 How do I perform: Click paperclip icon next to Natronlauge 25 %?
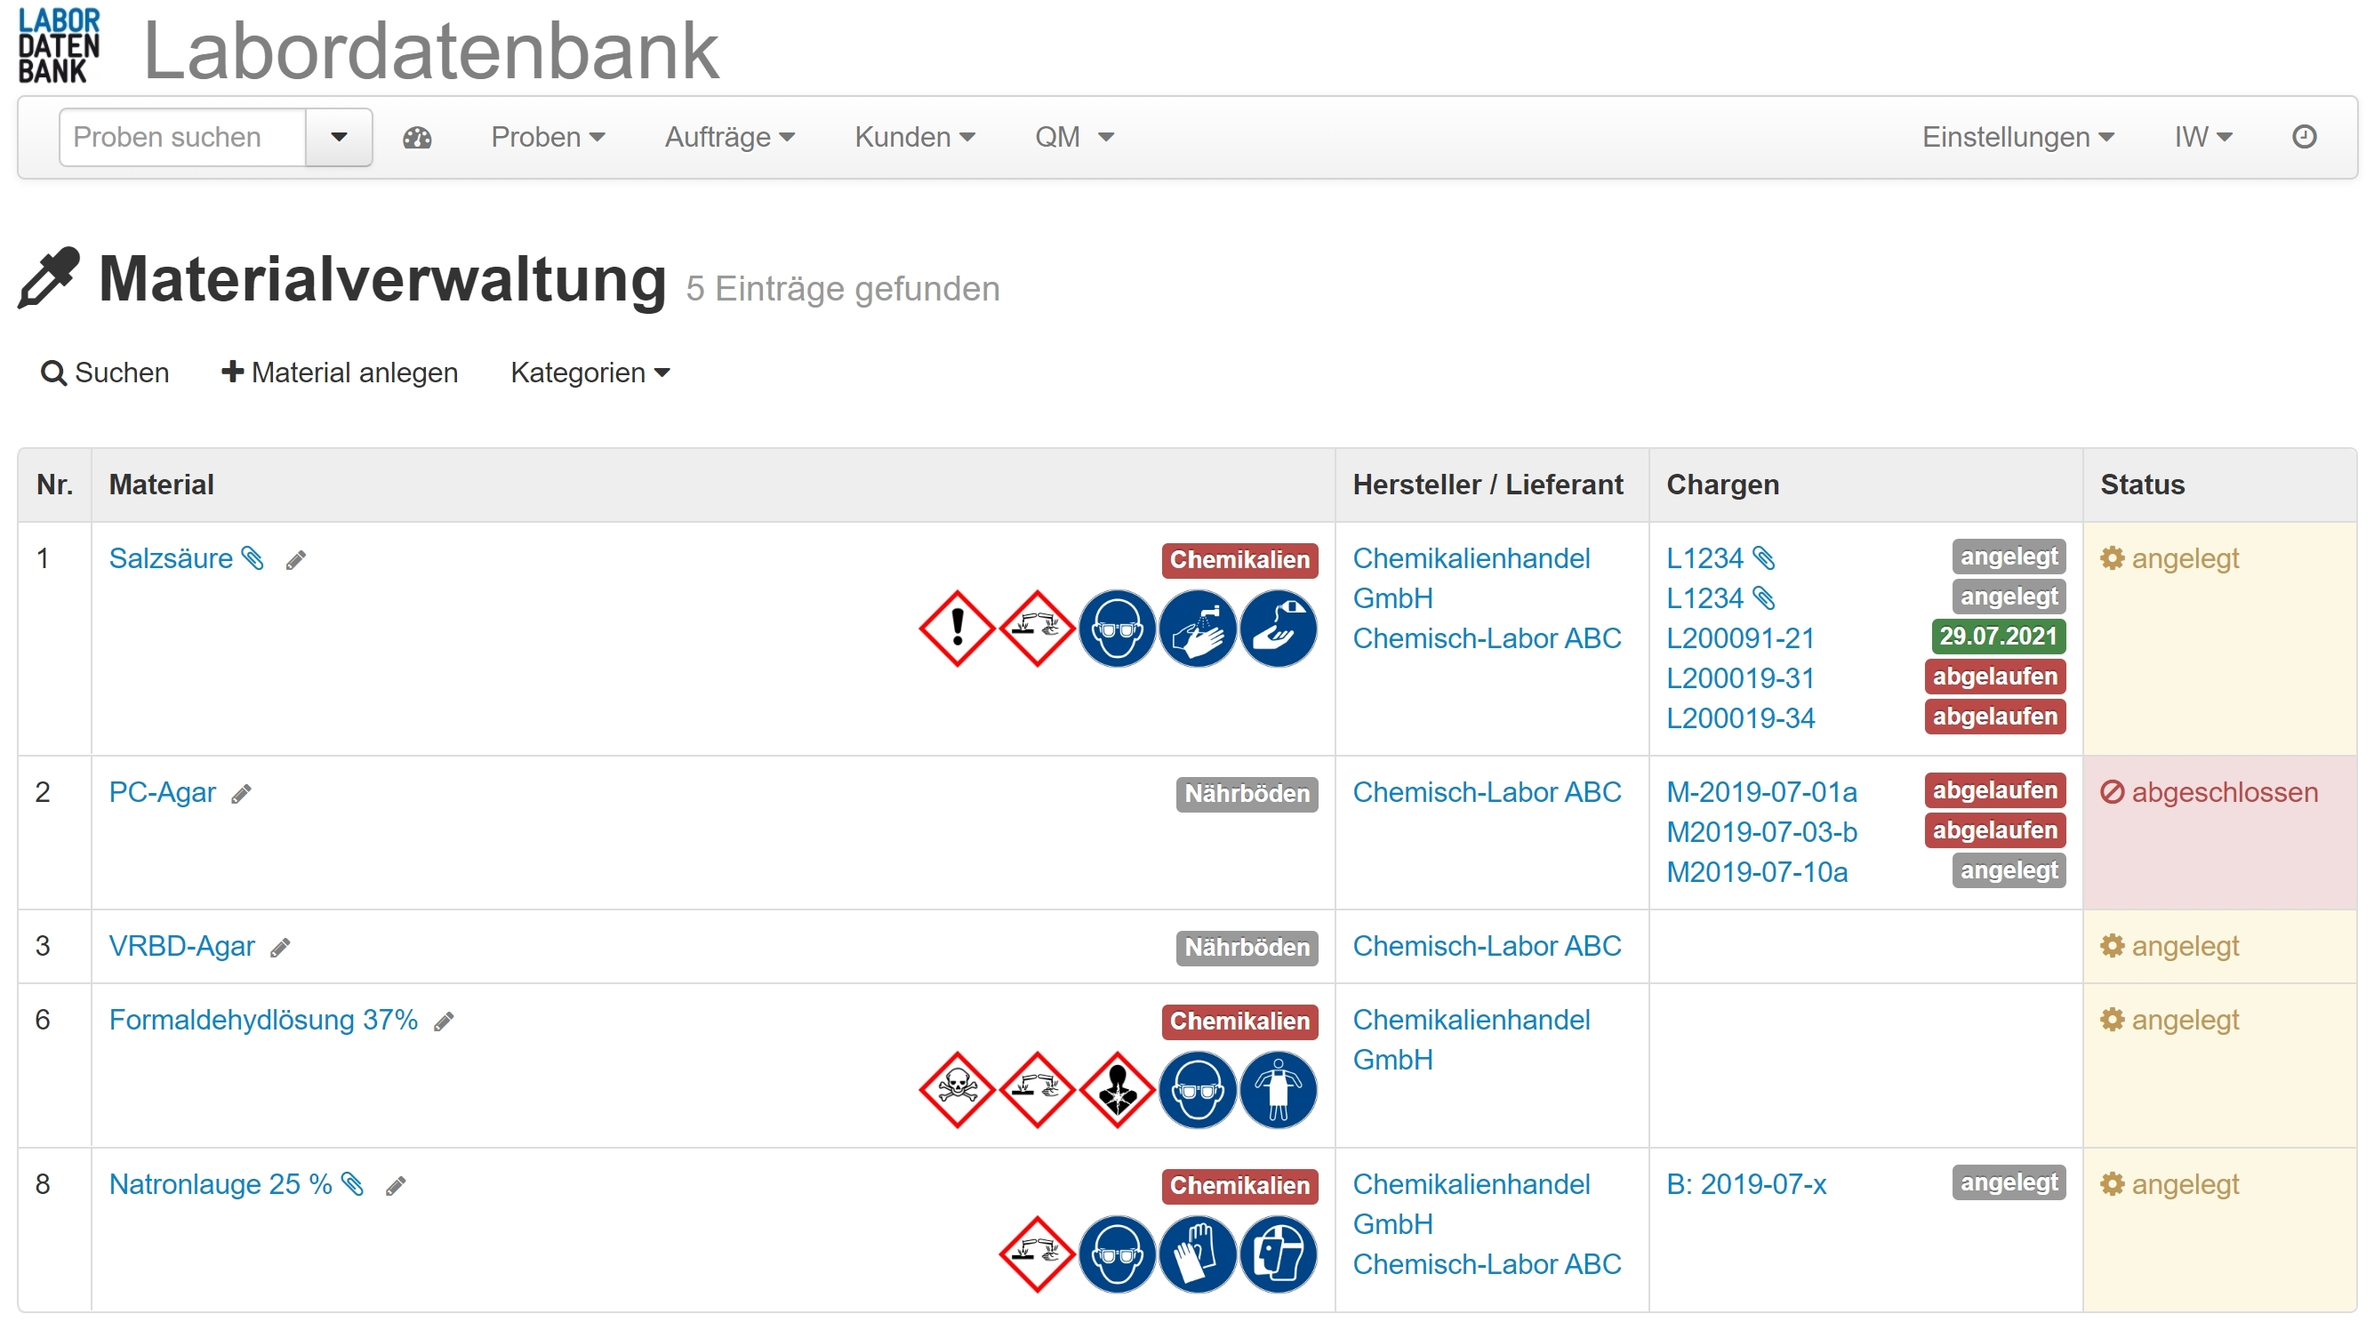point(352,1184)
